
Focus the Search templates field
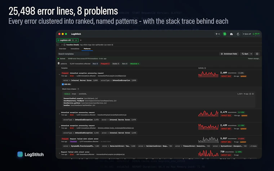[74, 54]
